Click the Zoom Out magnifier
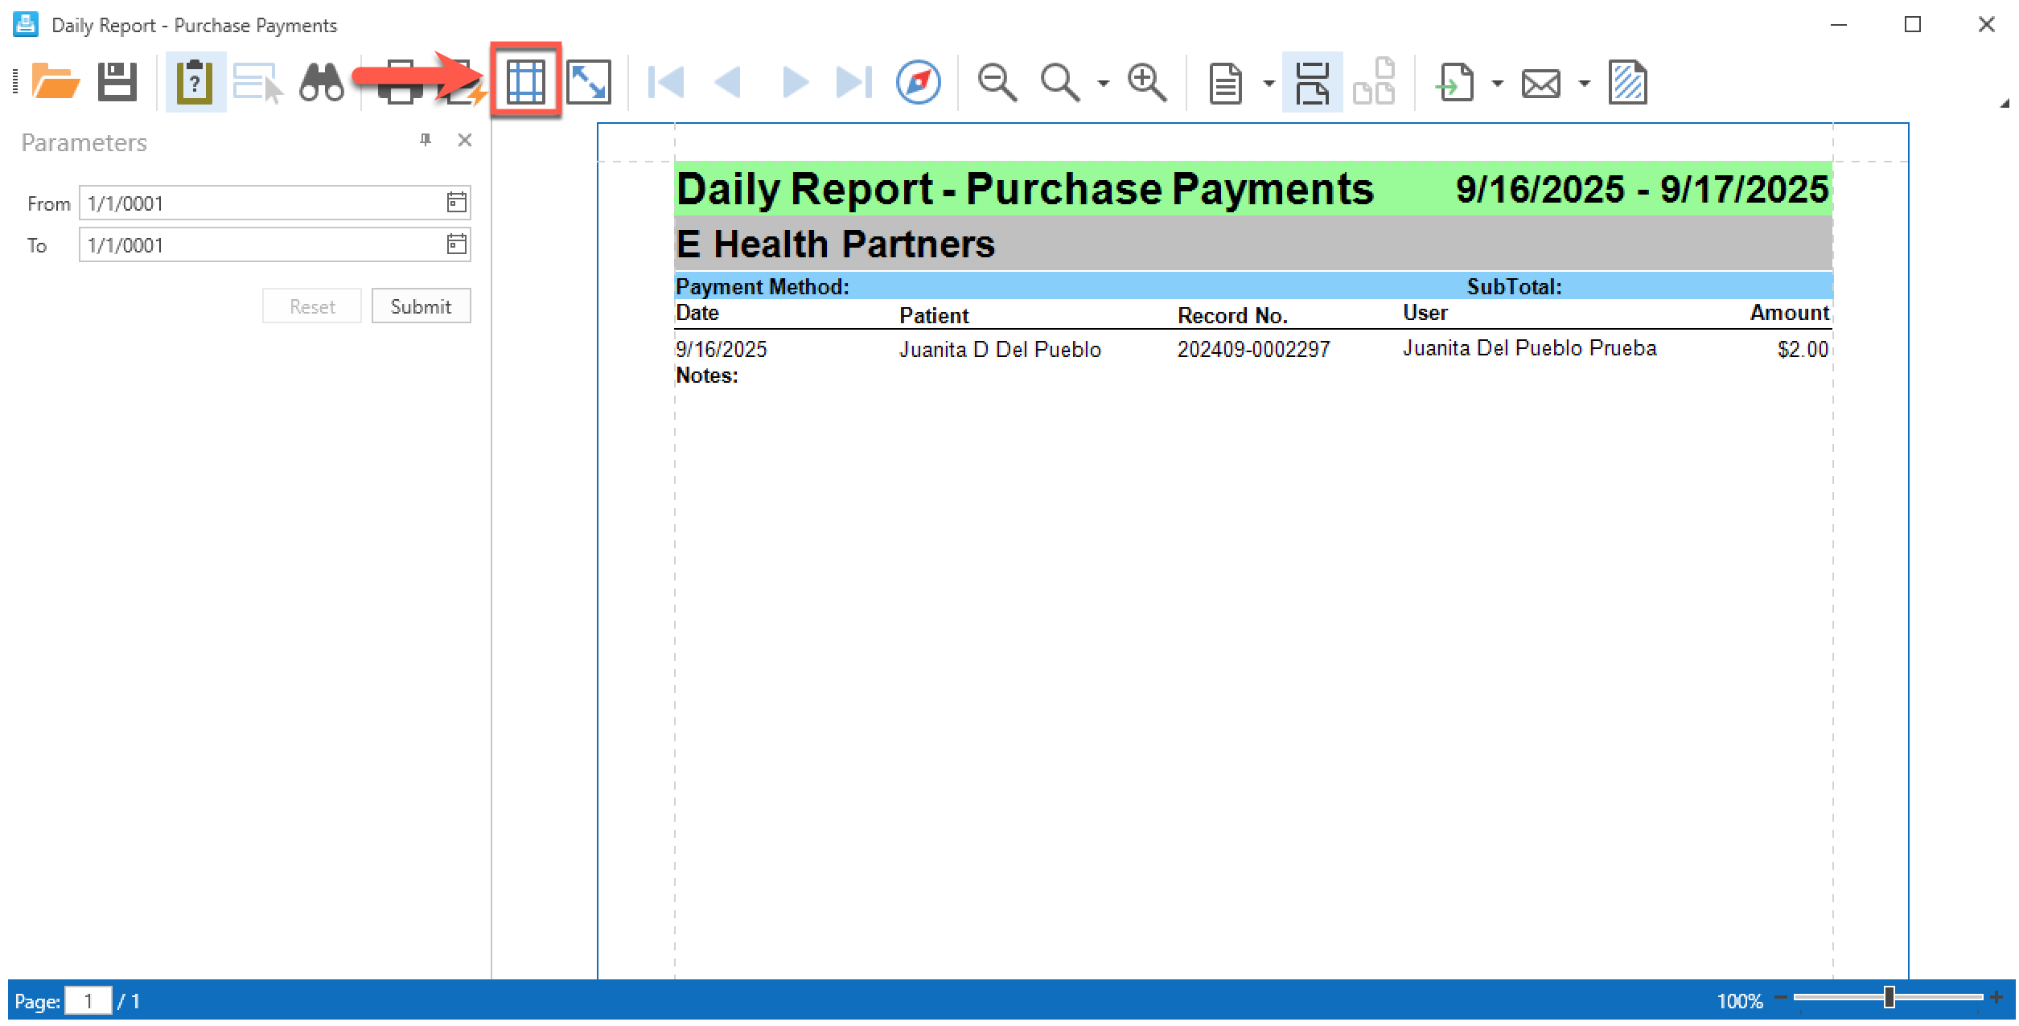 pos(997,82)
